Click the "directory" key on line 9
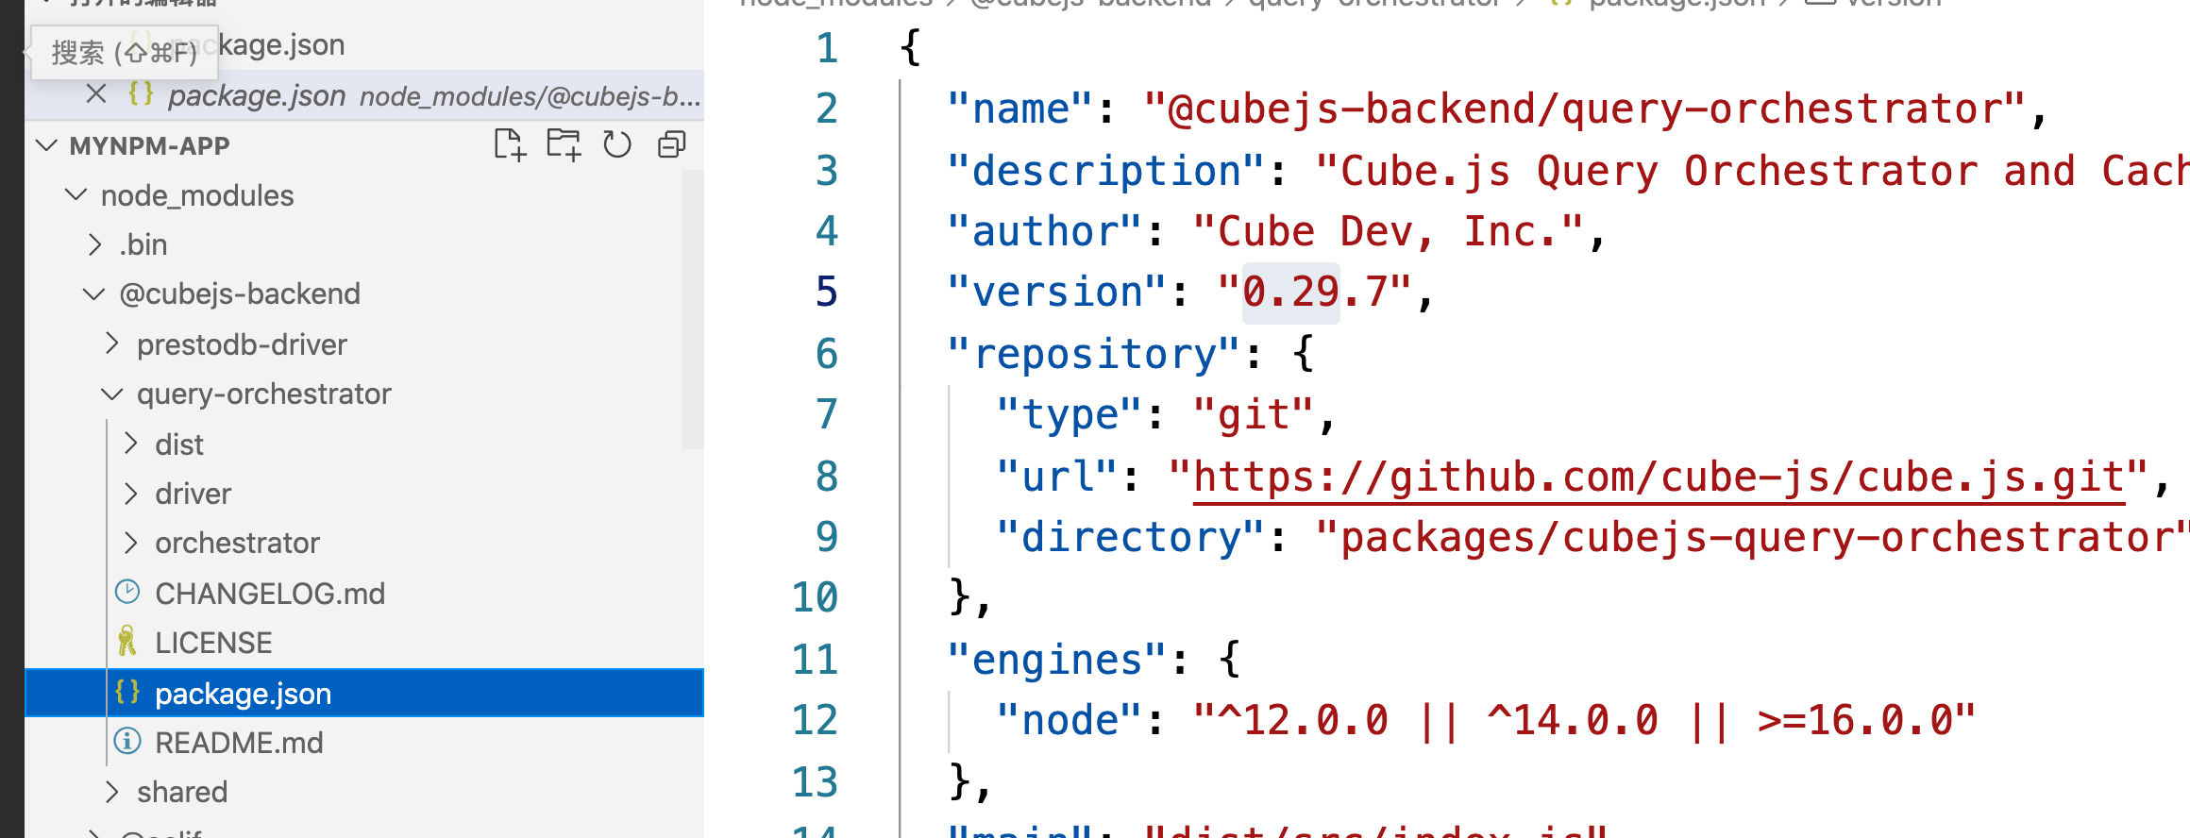Viewport: 2190px width, 838px height. point(1131,538)
